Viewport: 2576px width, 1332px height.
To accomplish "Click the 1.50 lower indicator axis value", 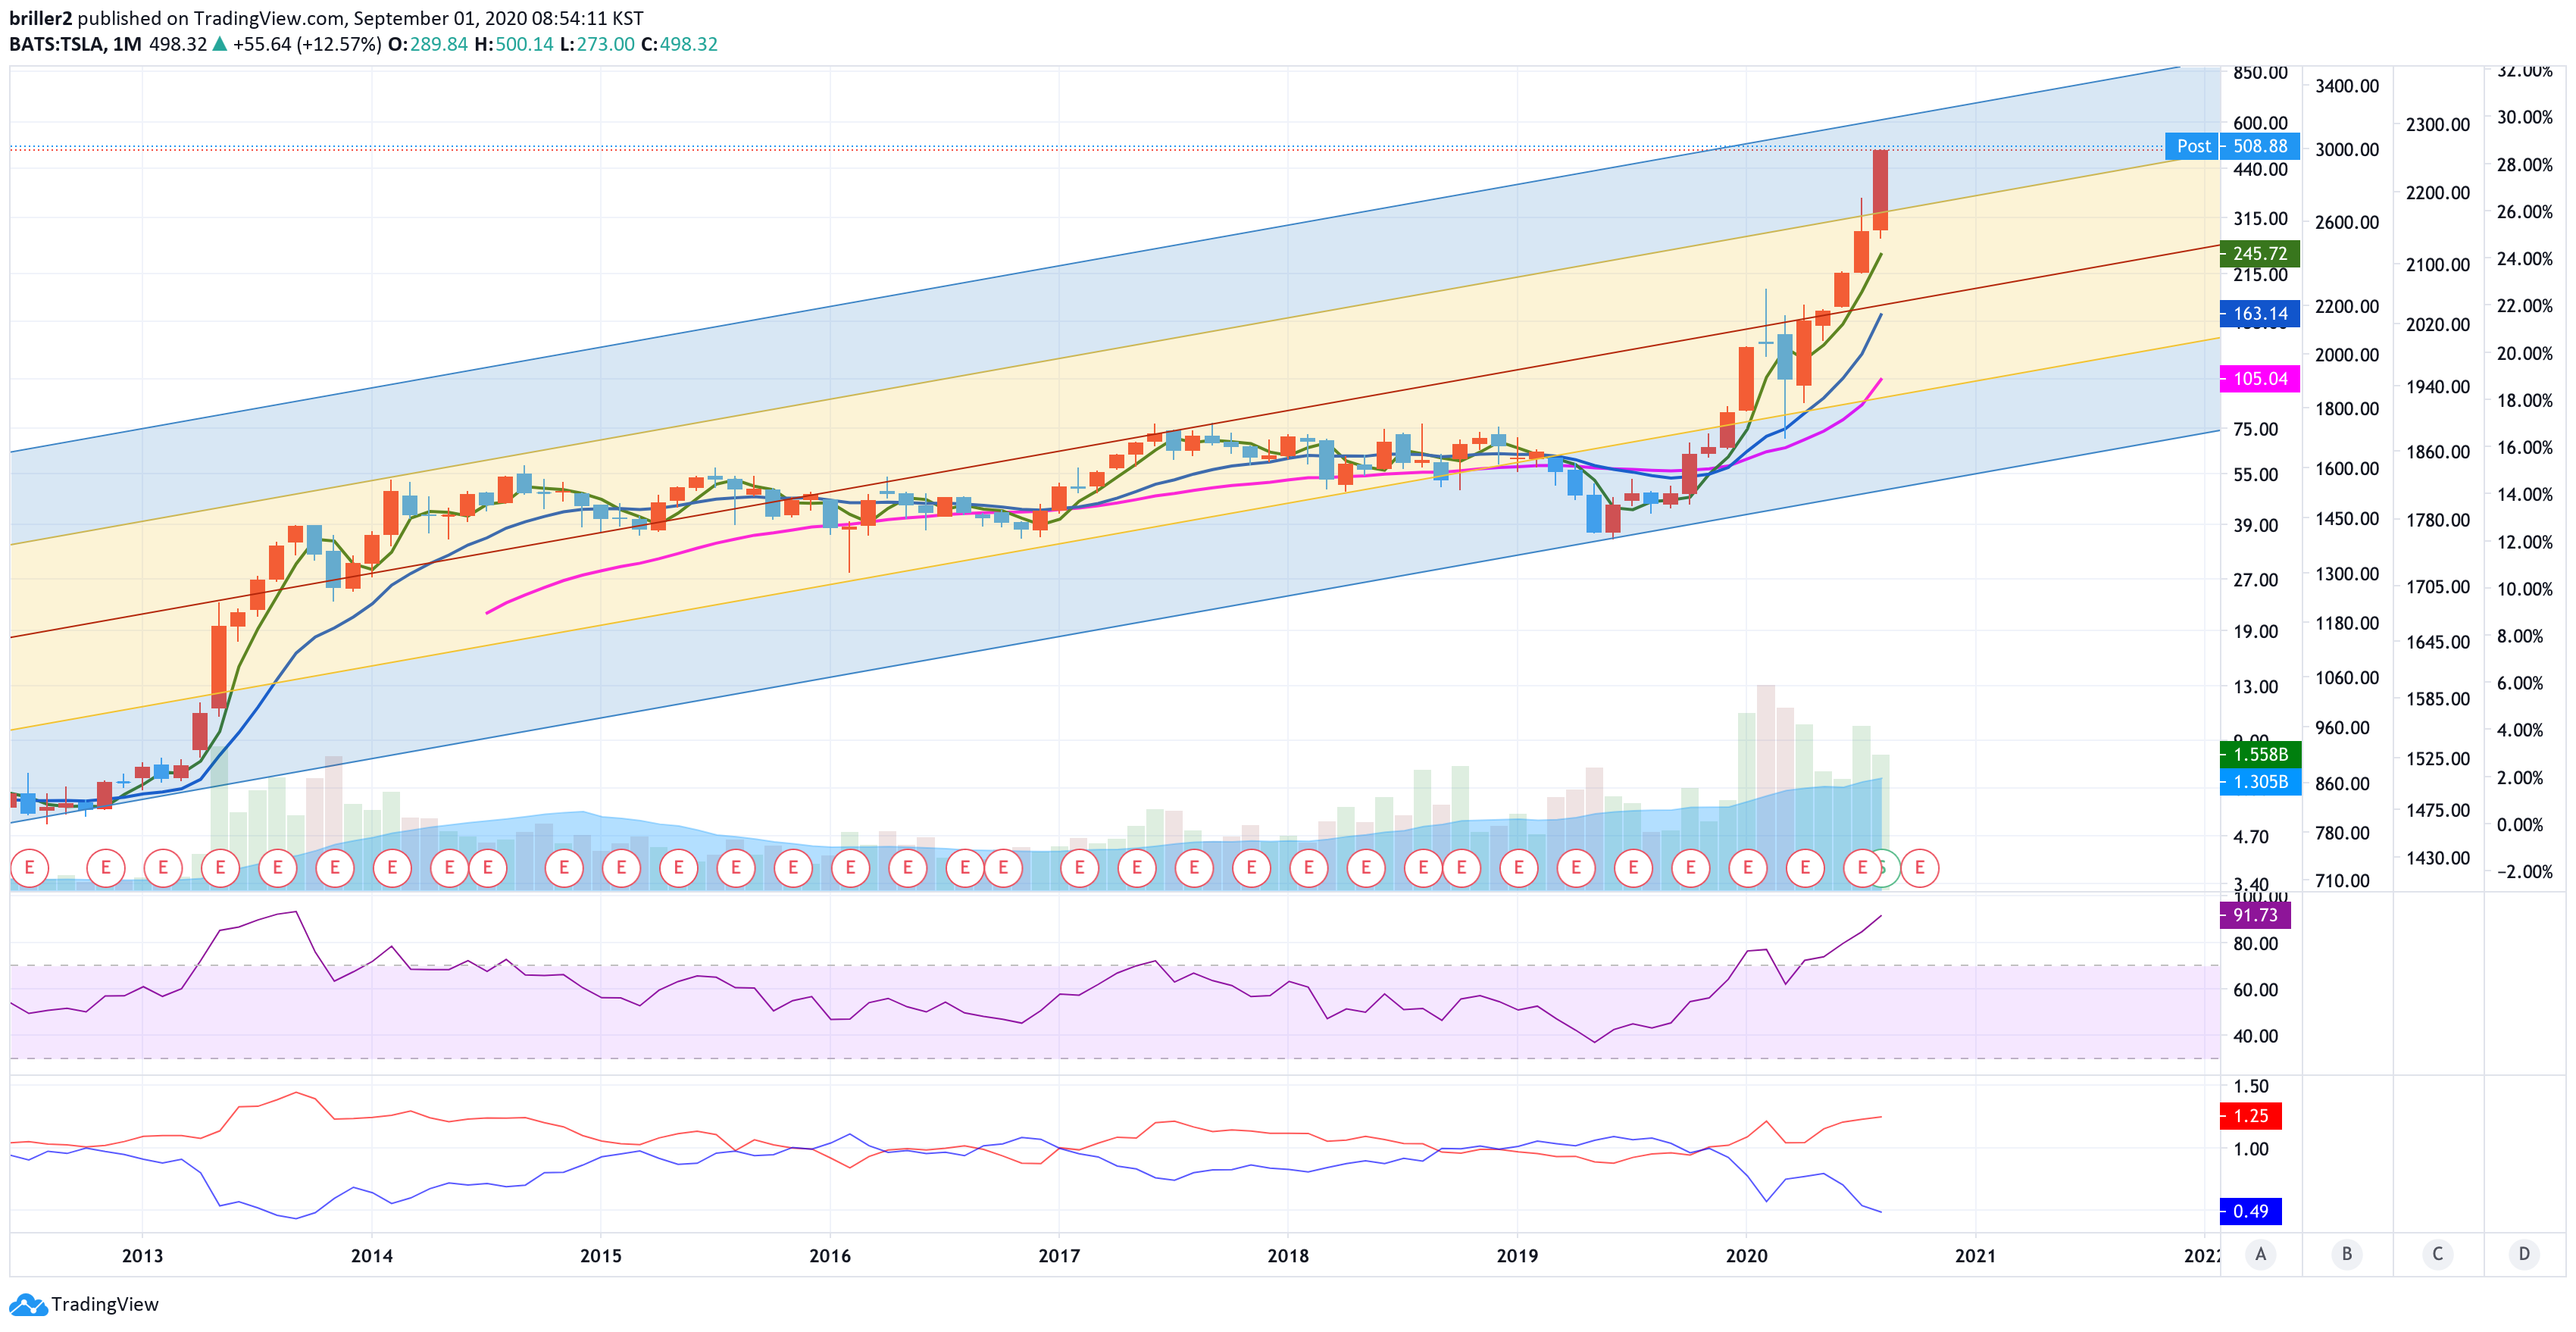I will [2251, 1087].
